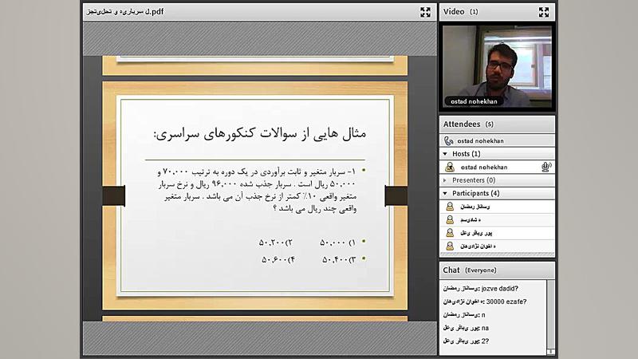Click answer option 2 on the slide
The width and height of the screenshot is (638, 359).
tap(276, 243)
